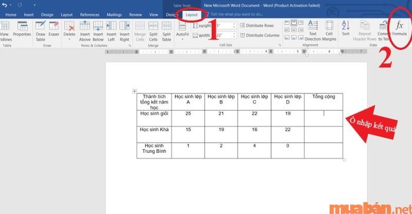Click Split Table
Image resolution: width=412 pixels, height=214 pixels.
coord(167,31)
